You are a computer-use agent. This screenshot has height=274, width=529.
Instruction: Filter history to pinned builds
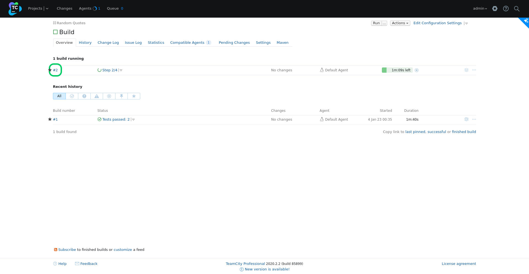[122, 96]
